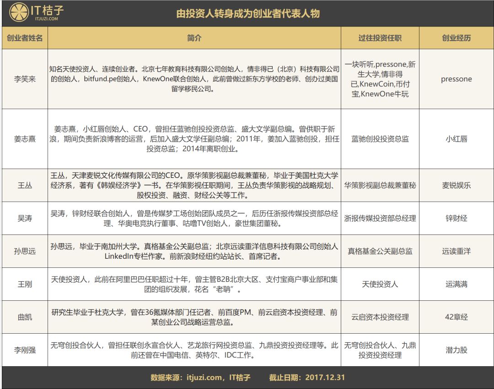Image resolution: width=494 pixels, height=389 pixels.
Task: Click footer text 数据来源: itjuzi.com, IT桔子
Action: click(200, 378)
